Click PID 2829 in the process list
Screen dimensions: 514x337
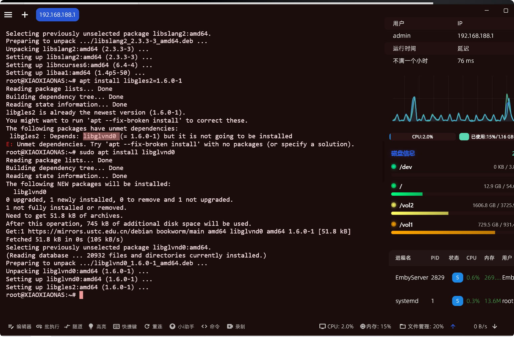point(438,278)
